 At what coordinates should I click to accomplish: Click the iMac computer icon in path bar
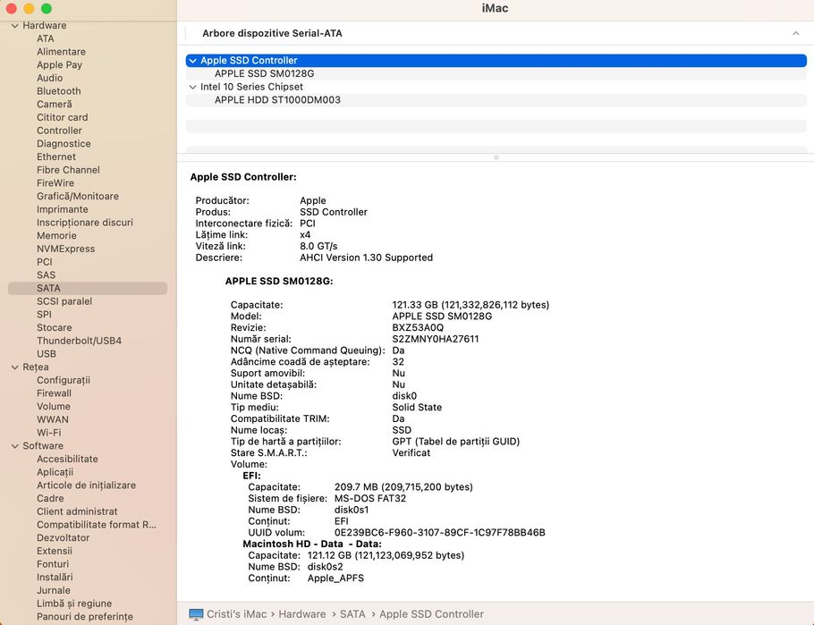point(196,614)
